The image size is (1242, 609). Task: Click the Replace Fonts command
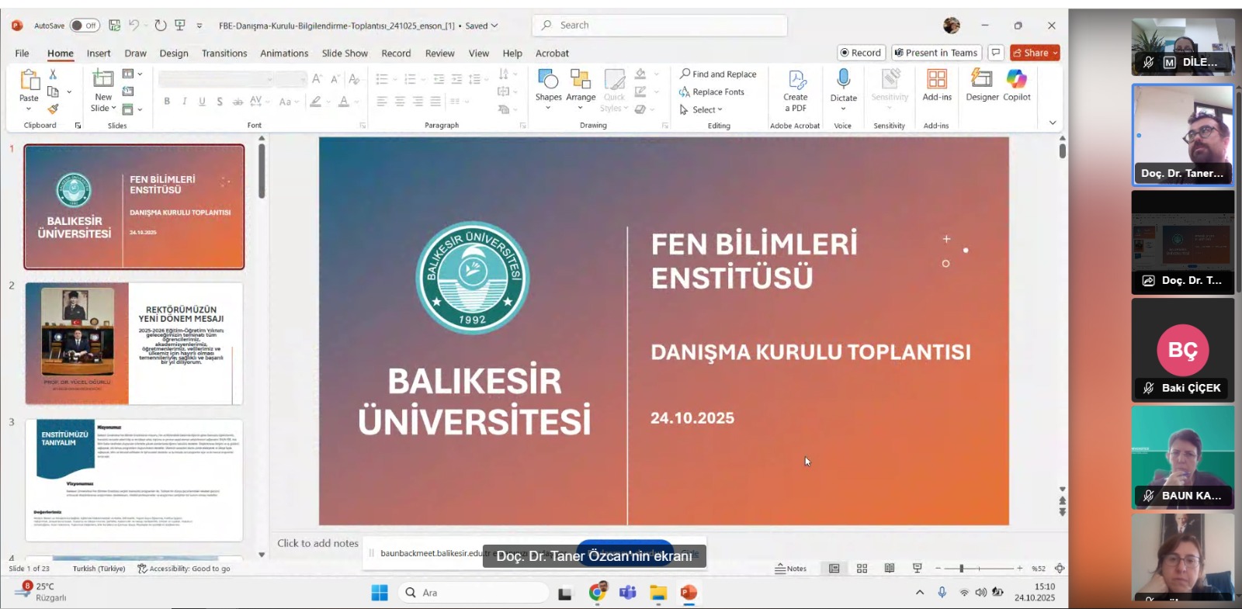click(x=712, y=92)
